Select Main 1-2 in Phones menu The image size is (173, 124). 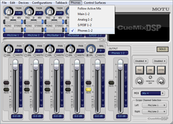click(x=92, y=14)
